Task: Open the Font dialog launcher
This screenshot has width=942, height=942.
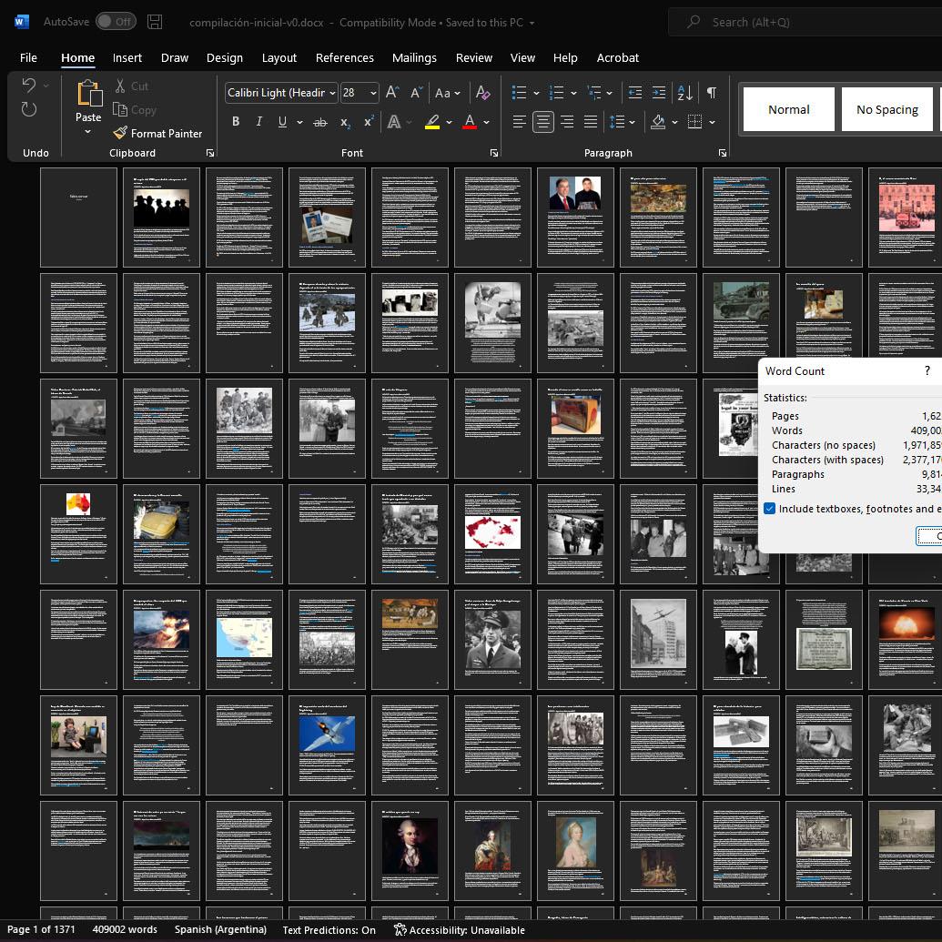Action: click(494, 153)
